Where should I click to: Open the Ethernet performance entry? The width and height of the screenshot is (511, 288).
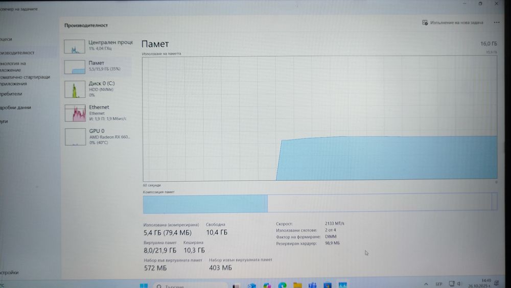click(98, 113)
